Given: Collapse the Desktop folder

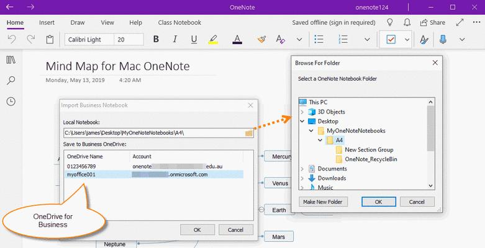Looking at the screenshot, I should [302, 122].
